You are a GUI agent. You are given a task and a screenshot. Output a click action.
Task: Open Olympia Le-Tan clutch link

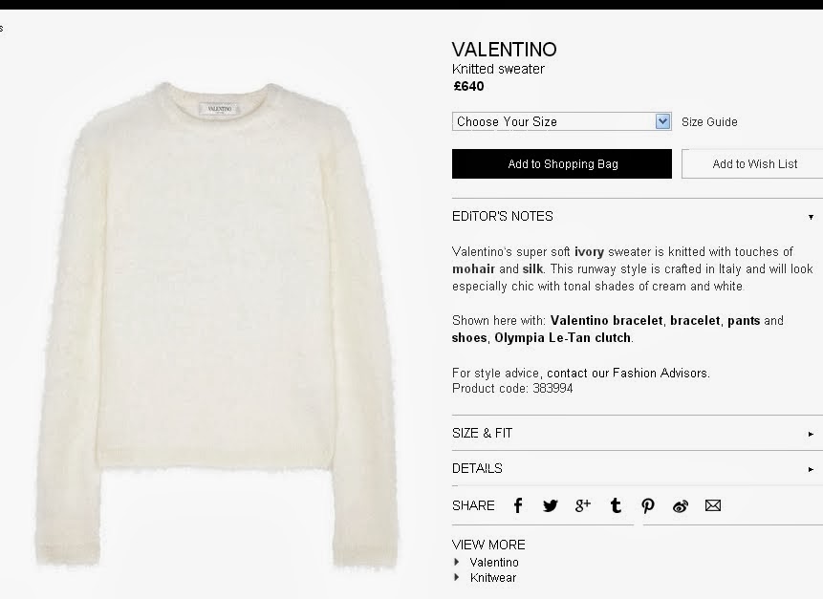tap(562, 338)
